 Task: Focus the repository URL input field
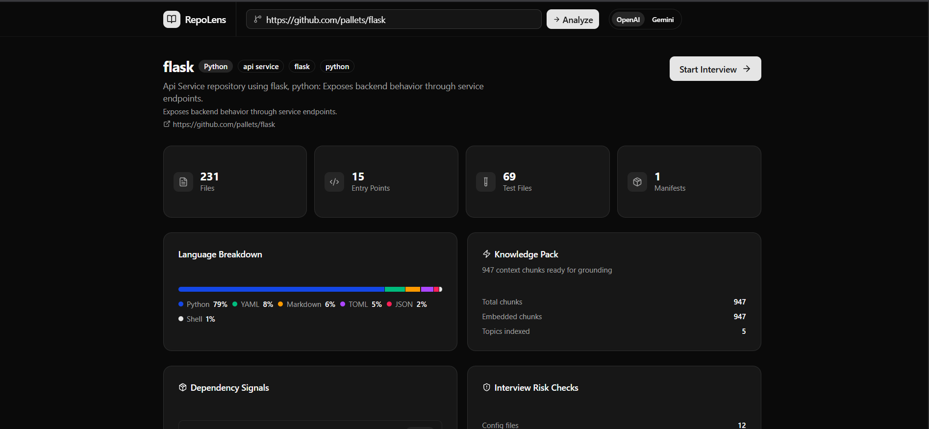coord(394,20)
